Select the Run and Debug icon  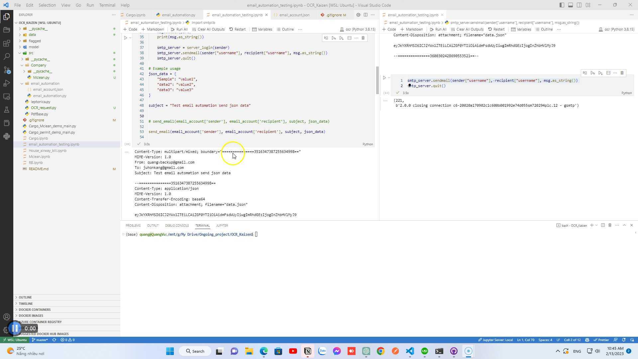coord(7,83)
